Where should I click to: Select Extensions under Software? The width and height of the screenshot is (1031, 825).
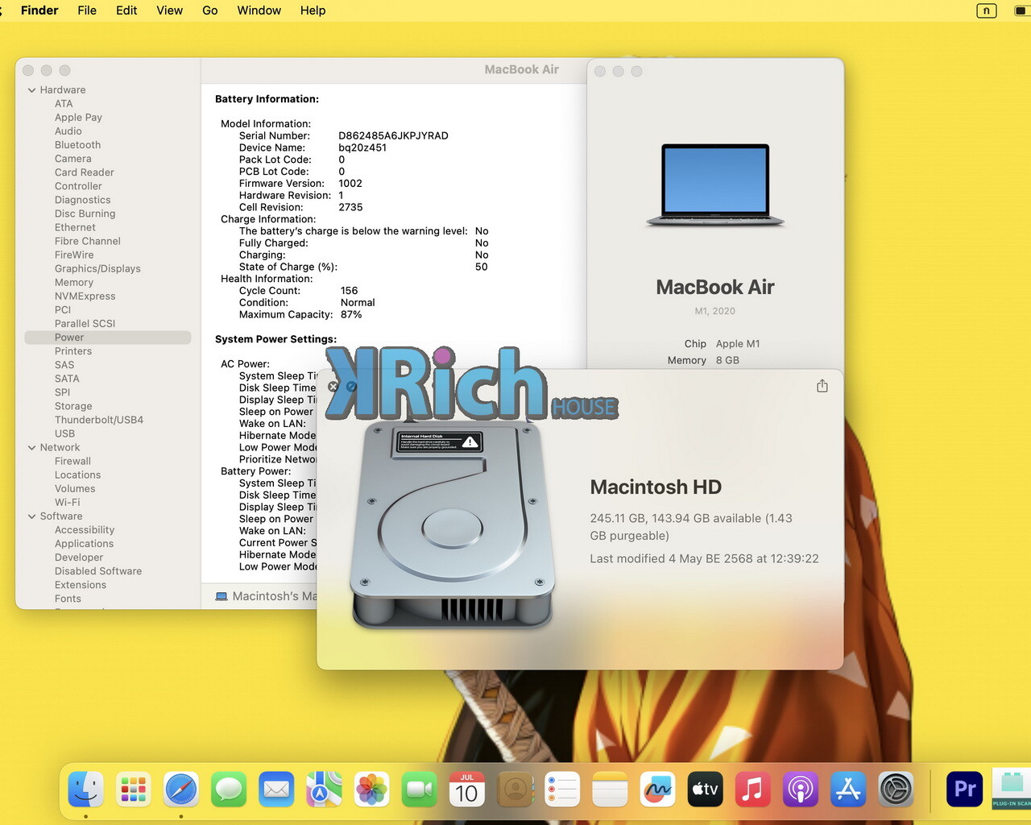click(81, 585)
